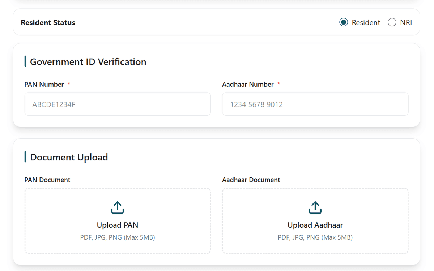Click the upload arrow icon above Upload PAN
The width and height of the screenshot is (434, 271).
[118, 207]
